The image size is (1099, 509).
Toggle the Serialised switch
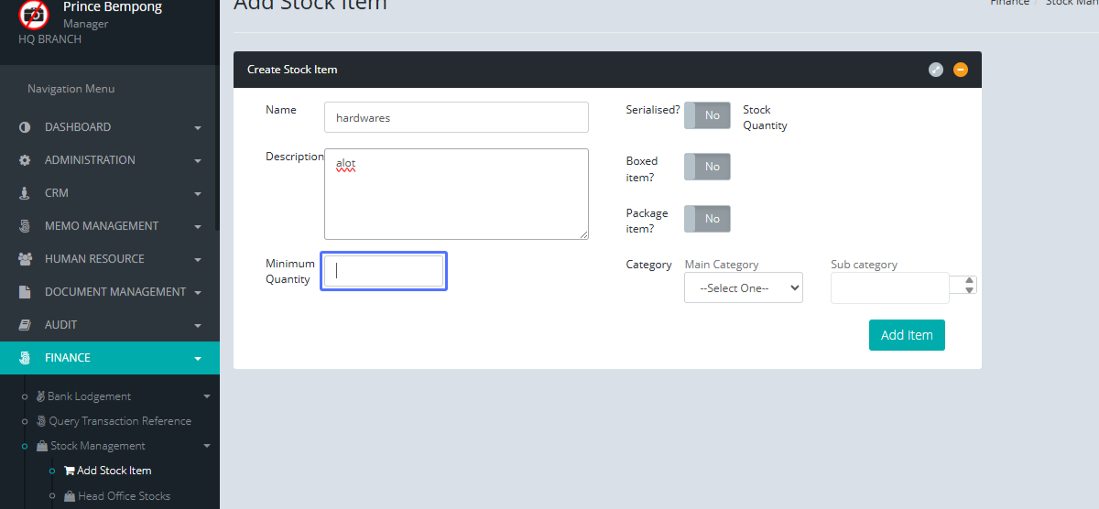707,115
